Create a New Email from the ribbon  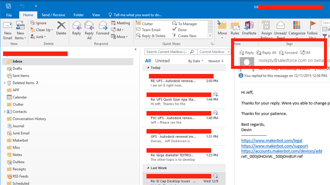pos(8,31)
